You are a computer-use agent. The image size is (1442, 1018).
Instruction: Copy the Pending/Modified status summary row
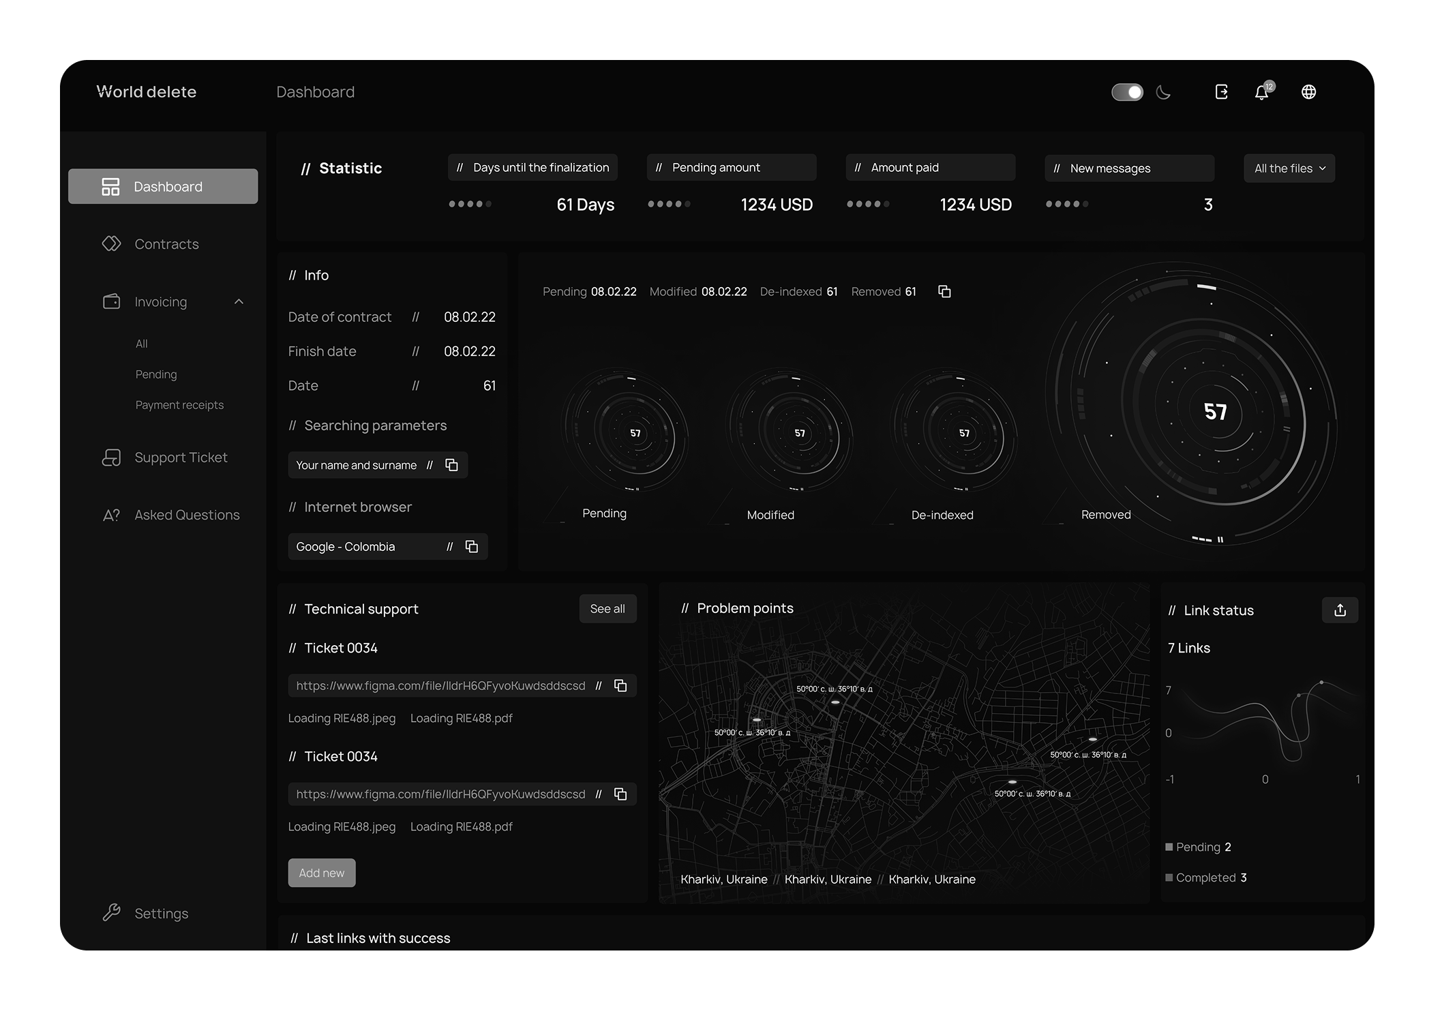944,292
